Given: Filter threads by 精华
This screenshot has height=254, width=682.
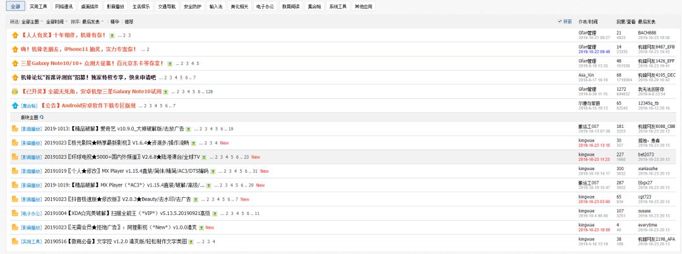Looking at the screenshot, I should click(x=115, y=21).
